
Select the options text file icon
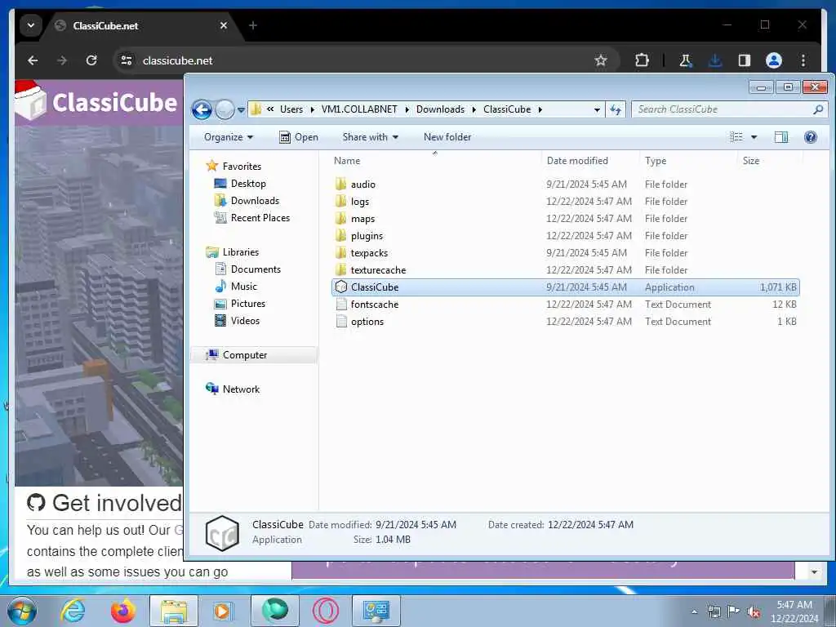coord(341,321)
